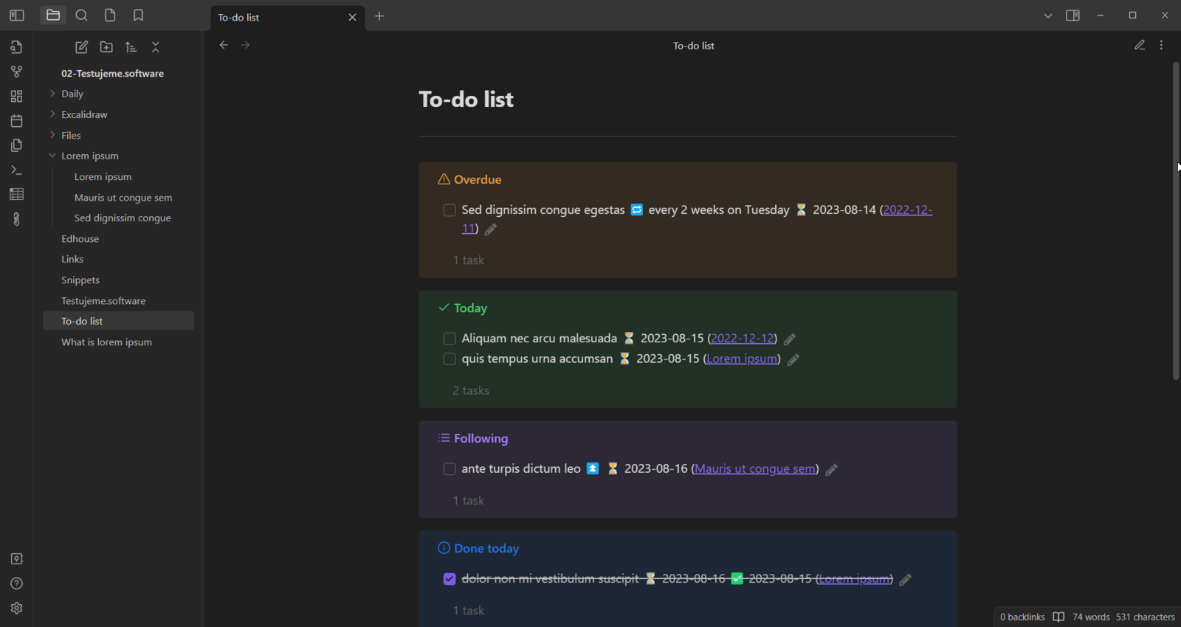Open Sed dignissim congue note in sidebar
The image size is (1181, 627).
pos(123,218)
